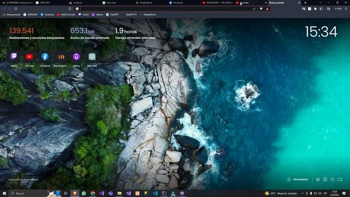
Task: Click the browser forward arrow
Action: (x=10, y=9)
